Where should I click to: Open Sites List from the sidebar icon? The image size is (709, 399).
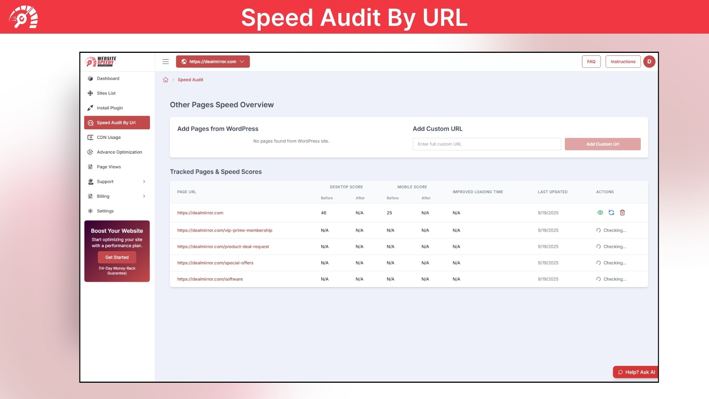coord(90,93)
